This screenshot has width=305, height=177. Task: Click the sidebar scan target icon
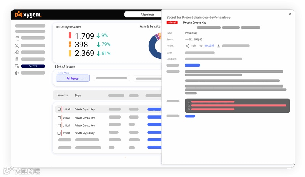click(x=17, y=45)
